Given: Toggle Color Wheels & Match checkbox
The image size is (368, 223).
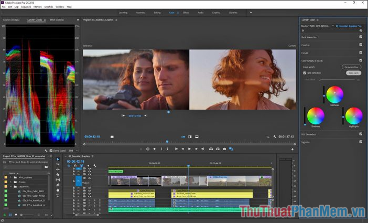Looking at the screenshot, I should coord(361,60).
